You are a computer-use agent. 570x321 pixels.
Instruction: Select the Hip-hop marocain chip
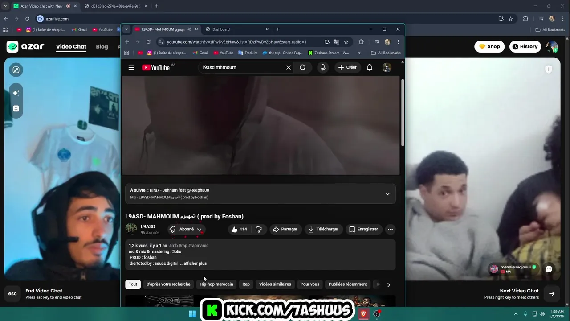tap(216, 284)
